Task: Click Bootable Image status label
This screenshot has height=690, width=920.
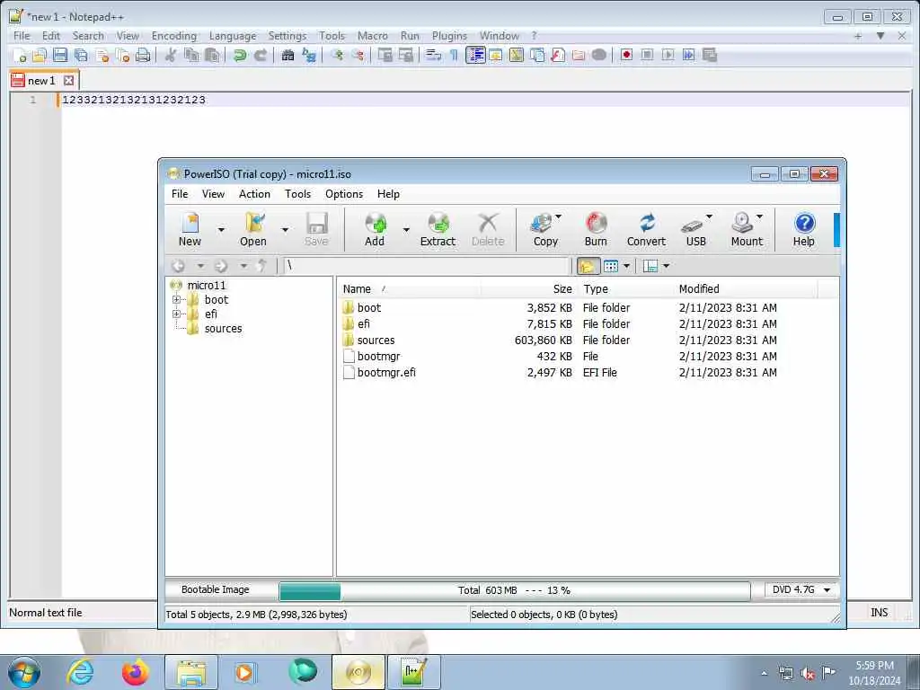Action: [x=216, y=589]
